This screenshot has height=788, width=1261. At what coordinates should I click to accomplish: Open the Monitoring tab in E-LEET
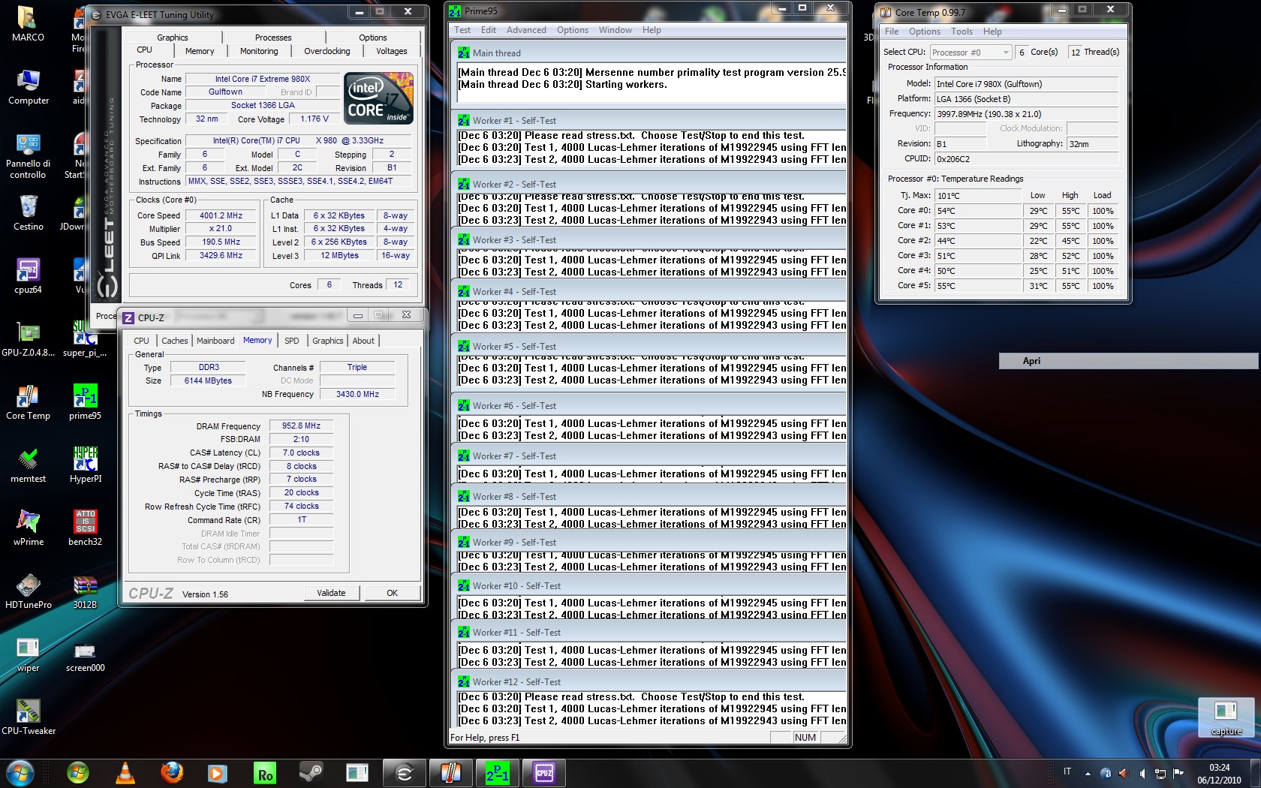point(259,51)
